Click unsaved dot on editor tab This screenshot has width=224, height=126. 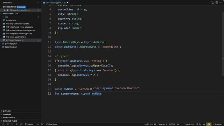click(x=68, y=2)
